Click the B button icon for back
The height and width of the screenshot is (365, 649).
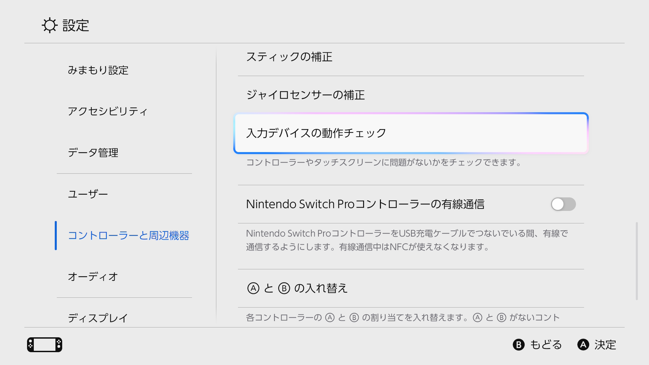[x=519, y=345]
